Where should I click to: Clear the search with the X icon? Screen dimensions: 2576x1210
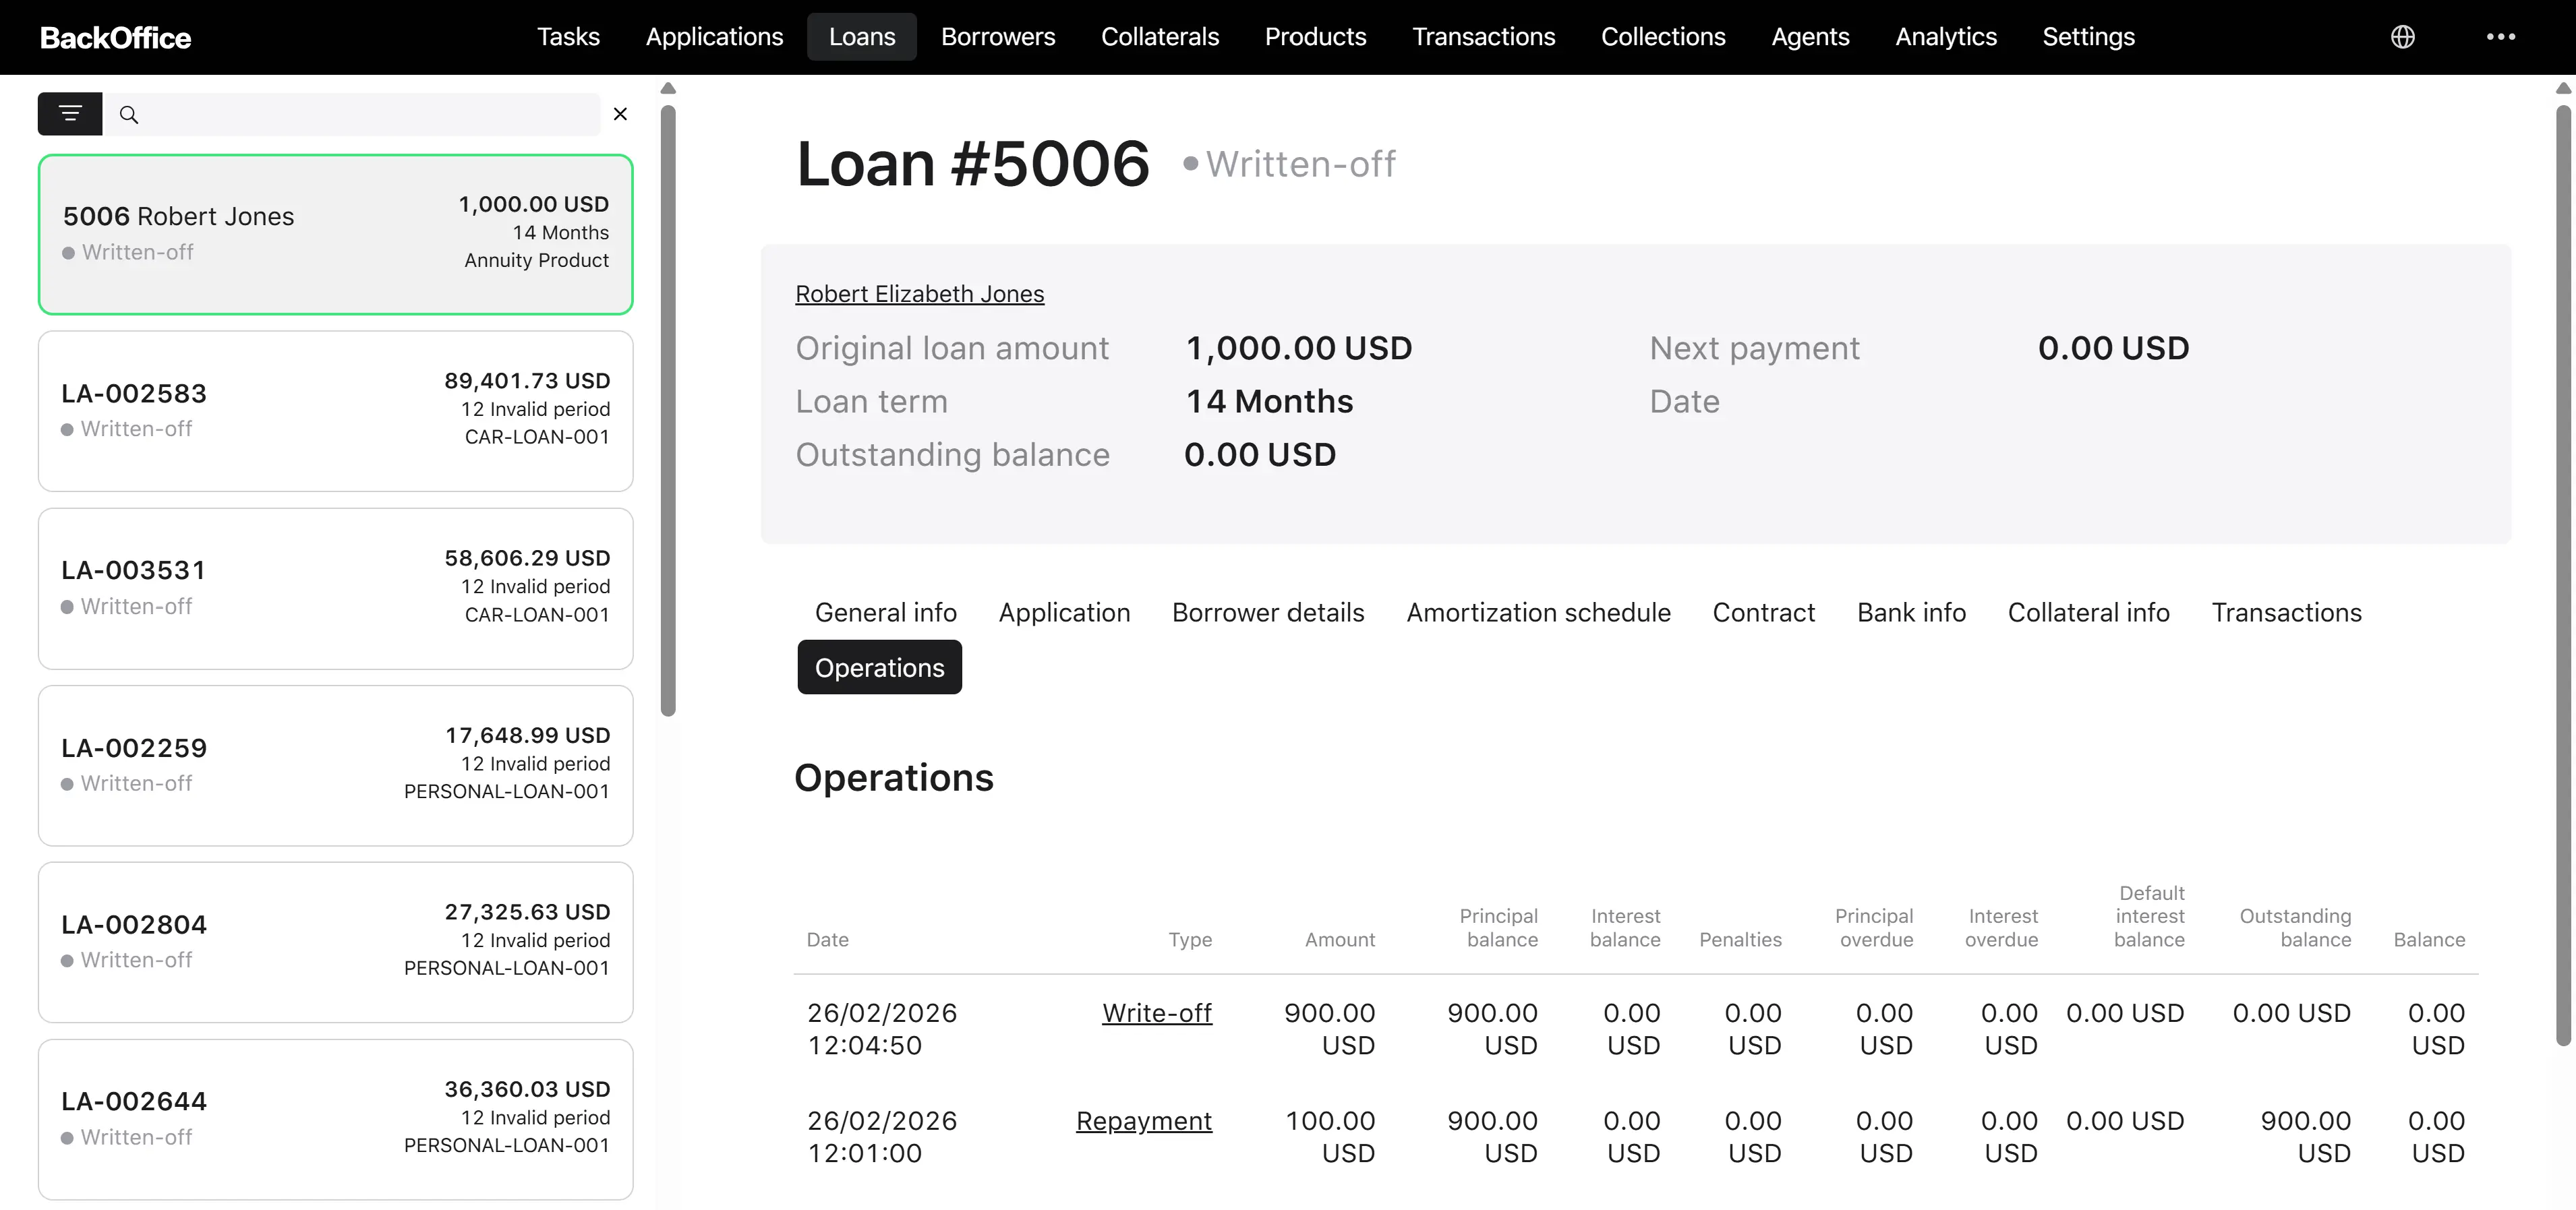click(x=620, y=114)
